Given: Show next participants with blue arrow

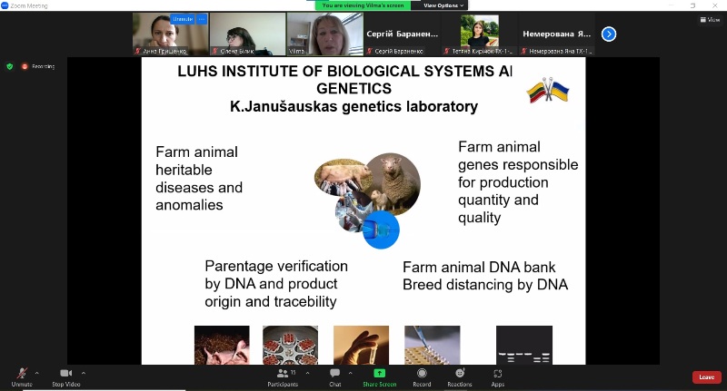Looking at the screenshot, I should click(x=609, y=34).
